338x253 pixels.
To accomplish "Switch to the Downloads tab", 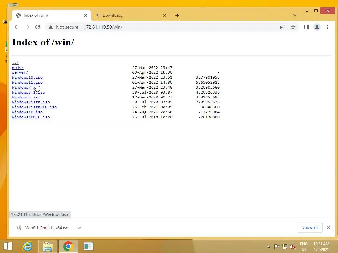I will (x=130, y=15).
